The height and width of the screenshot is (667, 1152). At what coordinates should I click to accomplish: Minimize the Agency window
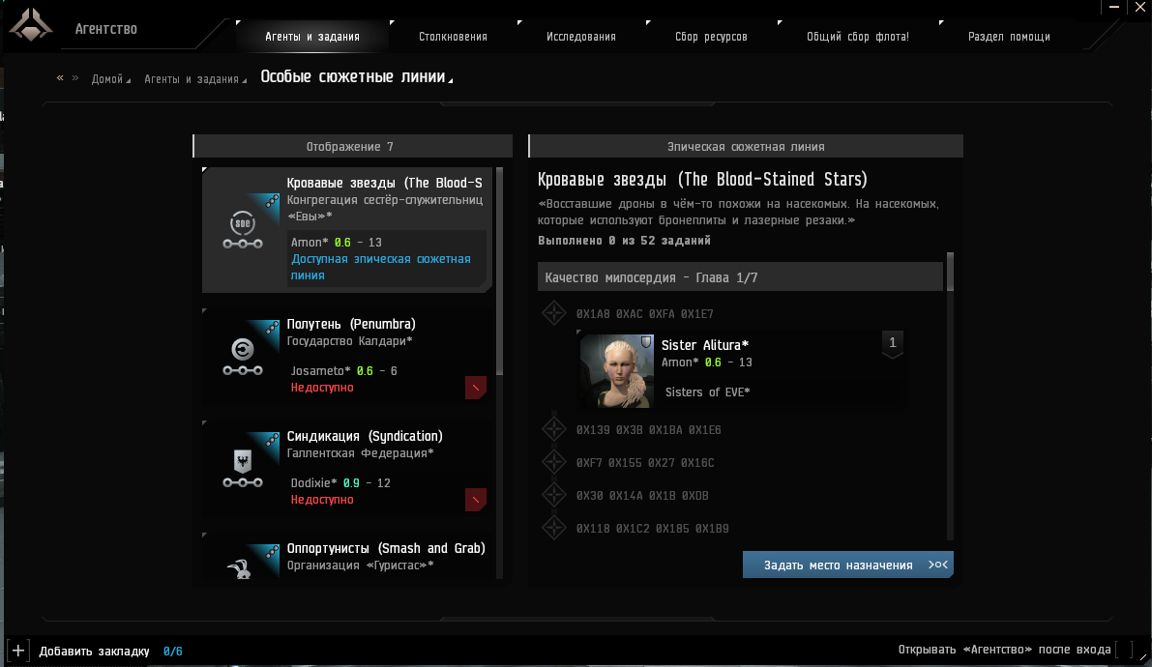coord(1114,7)
